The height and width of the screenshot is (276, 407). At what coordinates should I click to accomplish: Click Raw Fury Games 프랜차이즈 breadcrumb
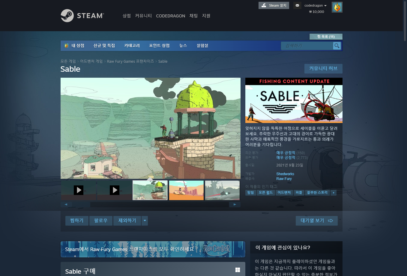(x=130, y=61)
